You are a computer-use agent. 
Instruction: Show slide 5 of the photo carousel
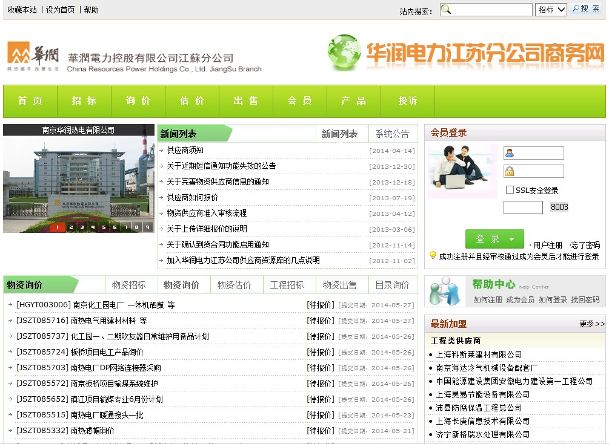(x=104, y=227)
